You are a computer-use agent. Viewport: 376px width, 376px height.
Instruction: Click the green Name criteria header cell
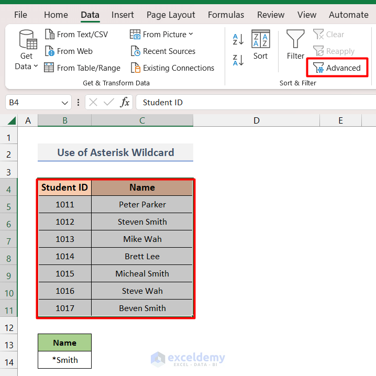pyautogui.click(x=65, y=342)
